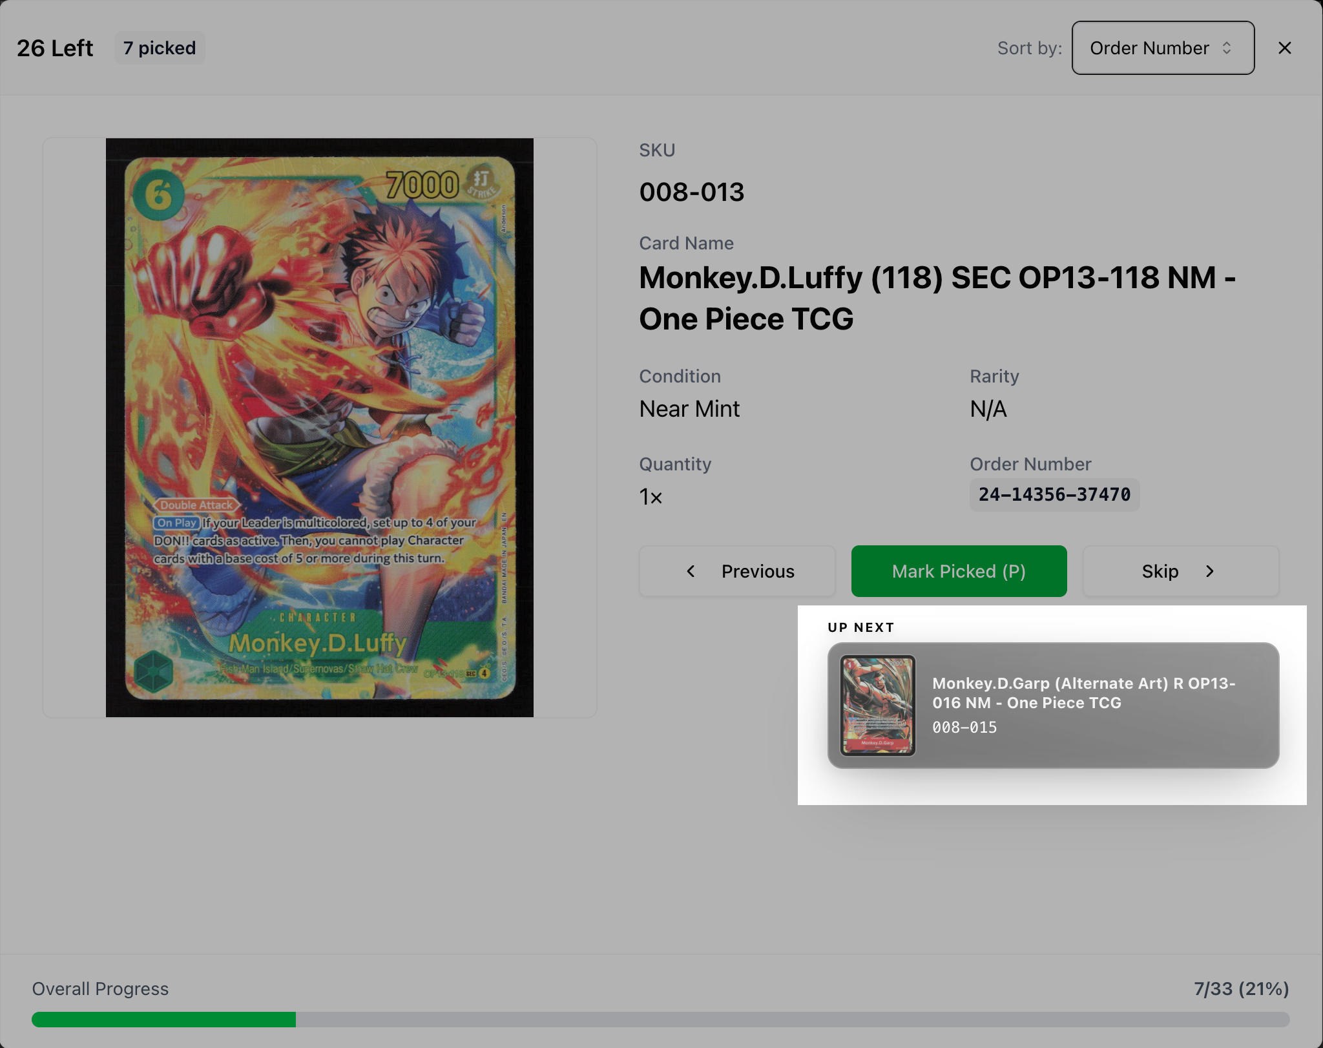Click the Up Next SKU 008-015 text
The width and height of the screenshot is (1323, 1048).
click(x=964, y=728)
